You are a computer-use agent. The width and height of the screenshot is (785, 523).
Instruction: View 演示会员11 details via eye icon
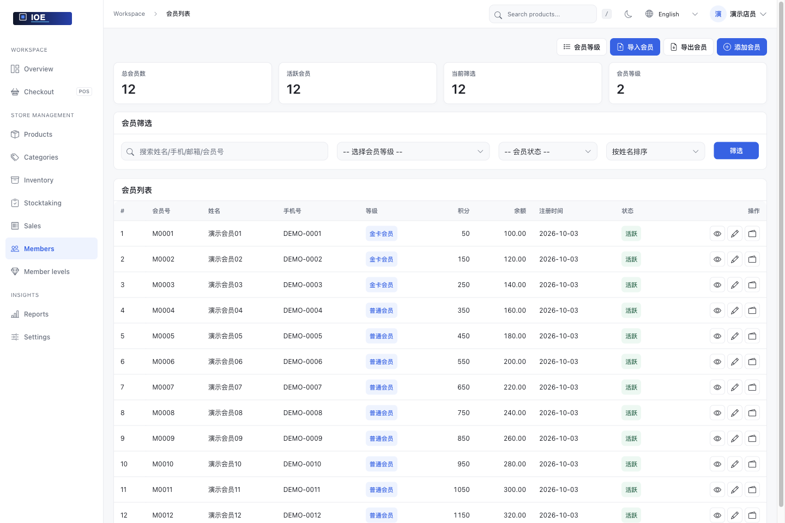tap(717, 490)
